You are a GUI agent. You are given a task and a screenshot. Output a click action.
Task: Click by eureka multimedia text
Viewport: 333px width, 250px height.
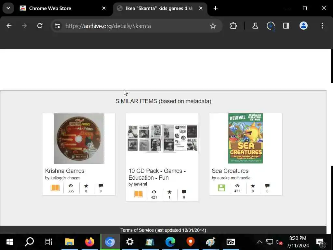point(231,178)
